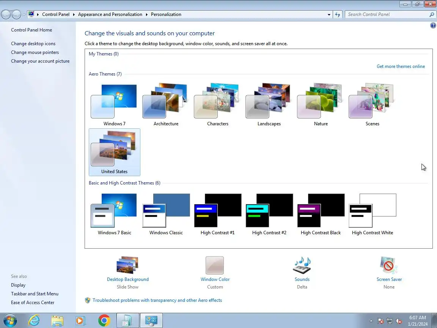Choose High Contrast Black theme
Image resolution: width=437 pixels, height=328 pixels.
pos(321,214)
